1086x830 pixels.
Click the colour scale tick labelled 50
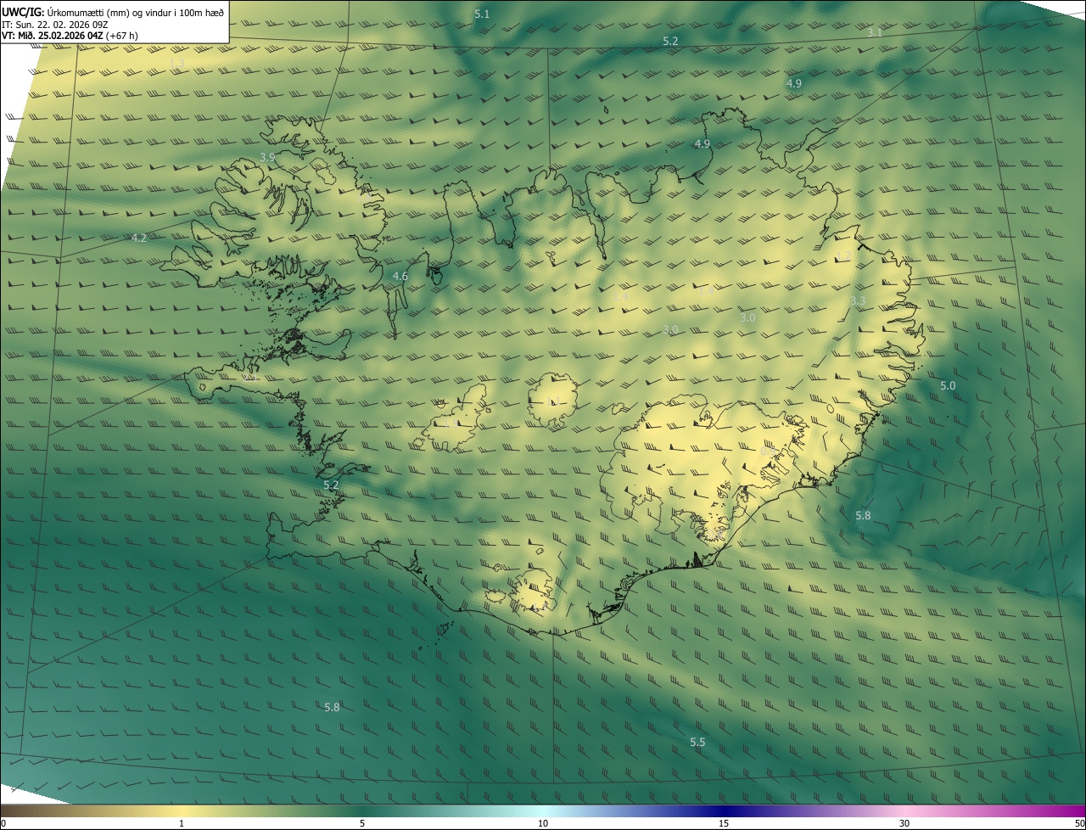[1079, 823]
